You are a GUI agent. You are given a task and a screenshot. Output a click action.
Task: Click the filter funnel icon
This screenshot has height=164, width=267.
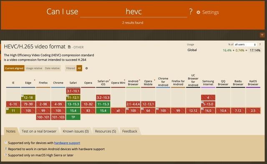click(262, 35)
